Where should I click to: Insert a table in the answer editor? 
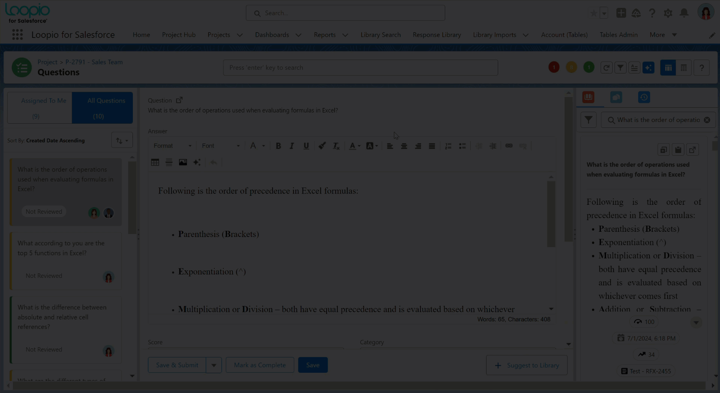tap(155, 162)
